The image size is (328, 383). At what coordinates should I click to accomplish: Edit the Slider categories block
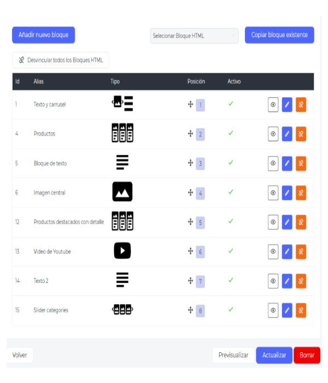(287, 310)
